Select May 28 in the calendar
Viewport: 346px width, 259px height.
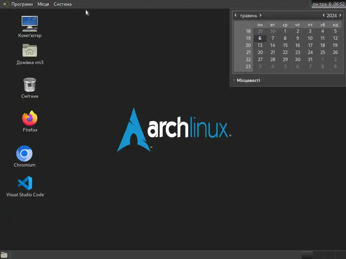273,59
